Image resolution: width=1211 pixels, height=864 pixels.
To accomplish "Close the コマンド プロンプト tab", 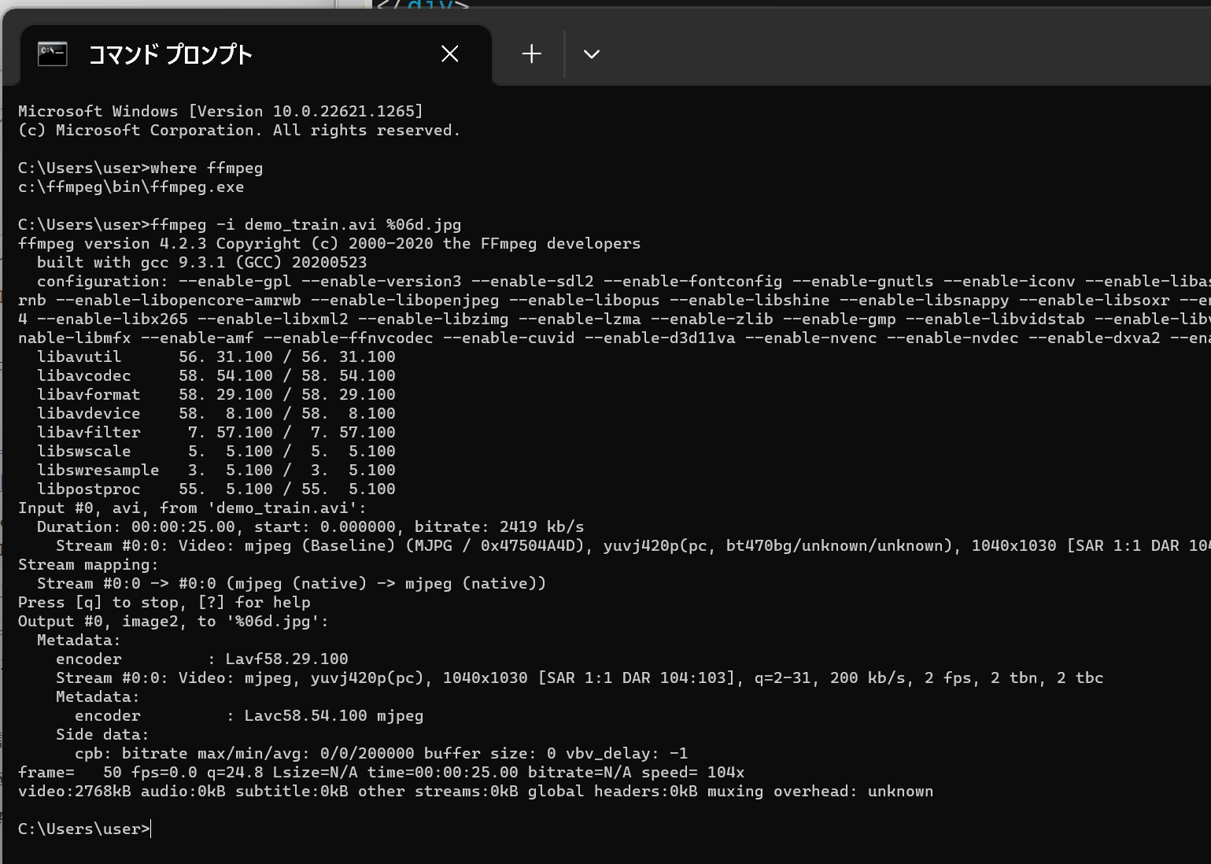I will [x=450, y=54].
